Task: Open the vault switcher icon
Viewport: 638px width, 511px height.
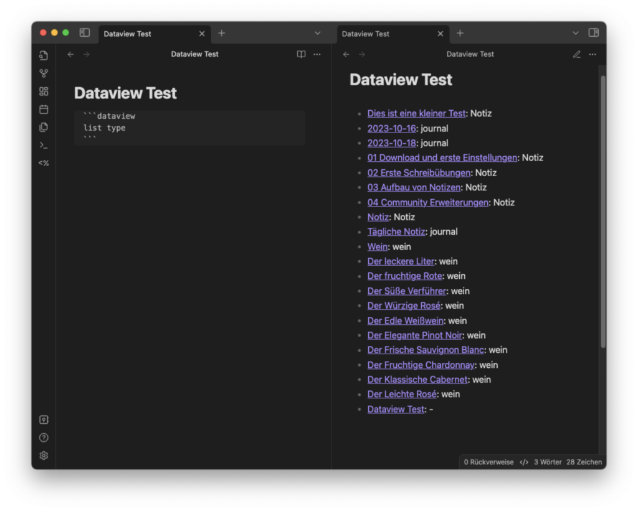Action: point(44,420)
